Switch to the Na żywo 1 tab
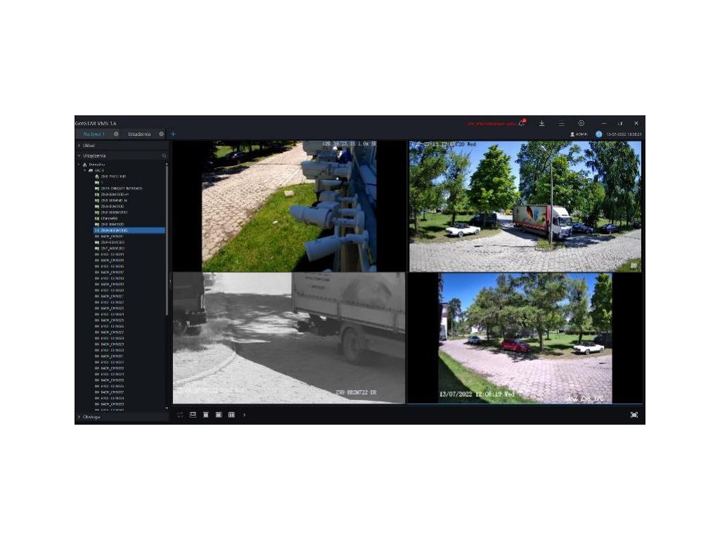The width and height of the screenshot is (720, 540). [94, 134]
